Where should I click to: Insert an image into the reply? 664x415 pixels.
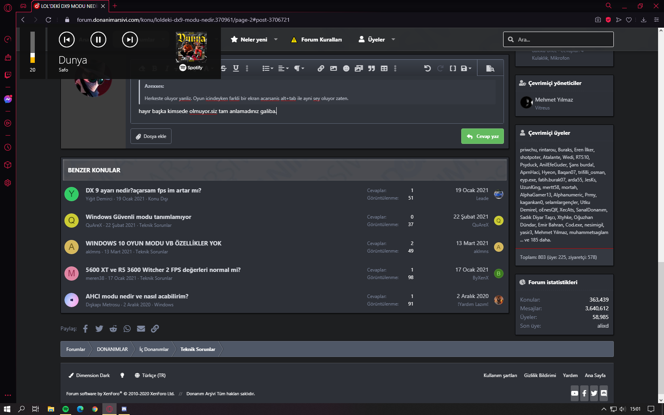tap(334, 68)
